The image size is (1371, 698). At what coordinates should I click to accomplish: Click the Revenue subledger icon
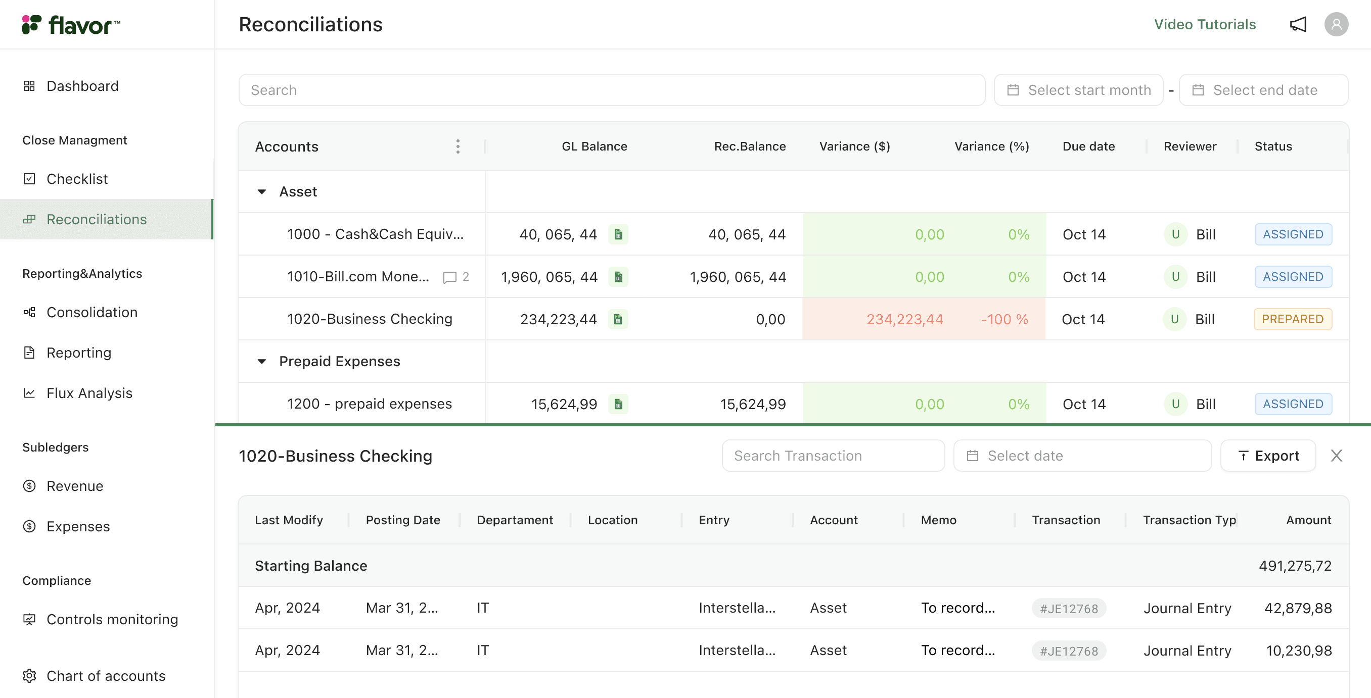(x=29, y=485)
